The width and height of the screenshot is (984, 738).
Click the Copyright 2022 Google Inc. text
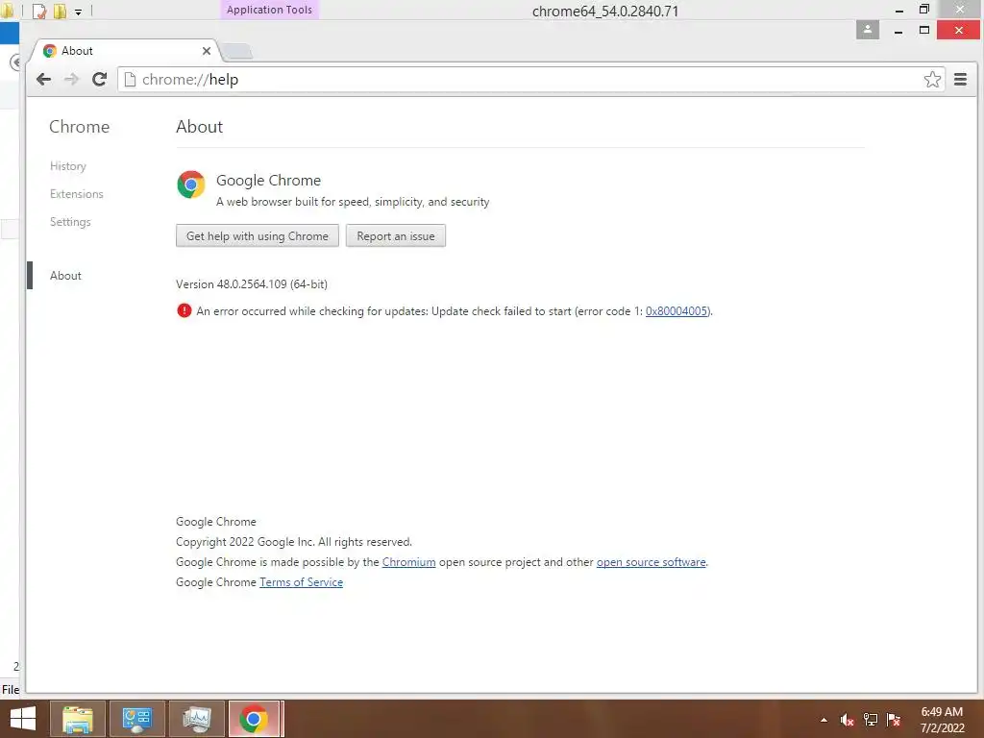click(294, 542)
